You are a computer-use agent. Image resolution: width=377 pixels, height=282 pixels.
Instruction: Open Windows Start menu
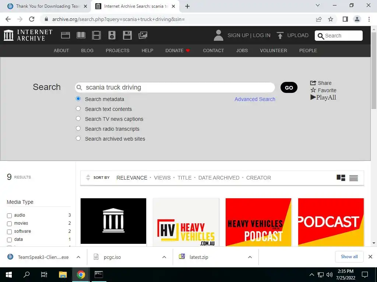[x=9, y=275]
